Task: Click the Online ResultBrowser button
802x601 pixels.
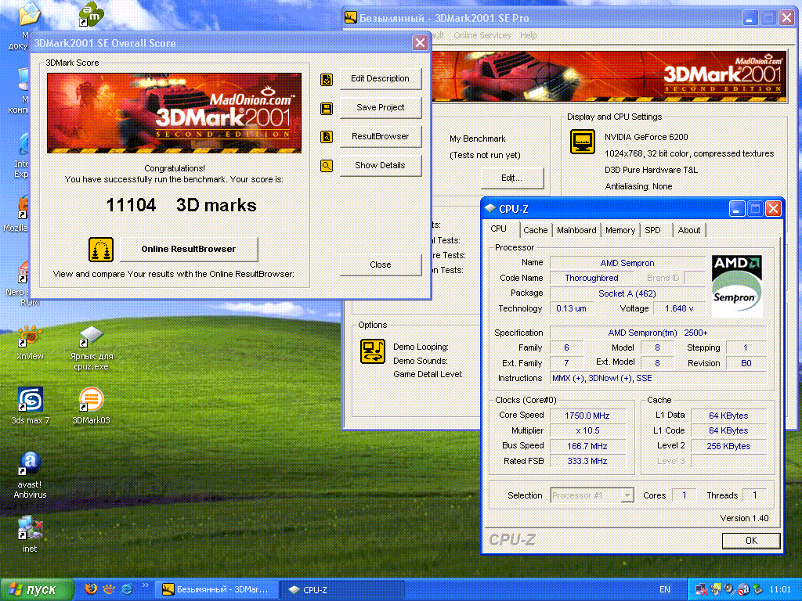Action: click(189, 249)
